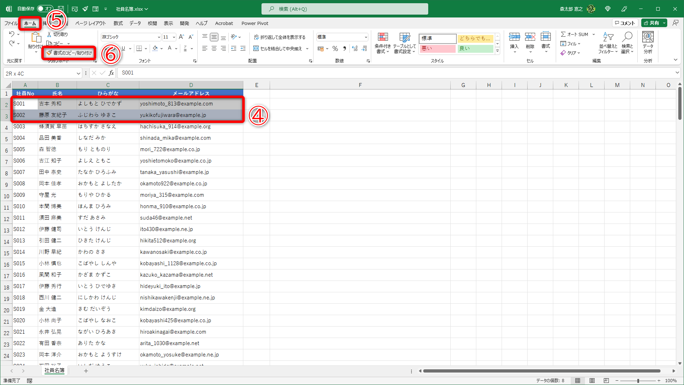Switch to Page Layout view in status bar
The image size is (684, 385).
click(x=592, y=380)
